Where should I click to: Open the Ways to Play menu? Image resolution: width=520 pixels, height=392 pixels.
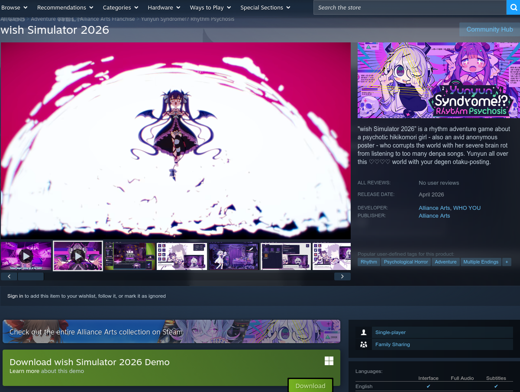pos(210,7)
